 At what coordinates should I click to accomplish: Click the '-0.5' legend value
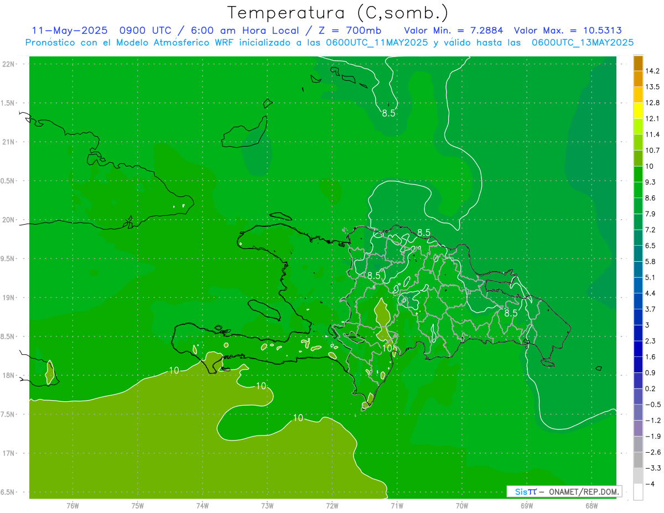pos(653,405)
